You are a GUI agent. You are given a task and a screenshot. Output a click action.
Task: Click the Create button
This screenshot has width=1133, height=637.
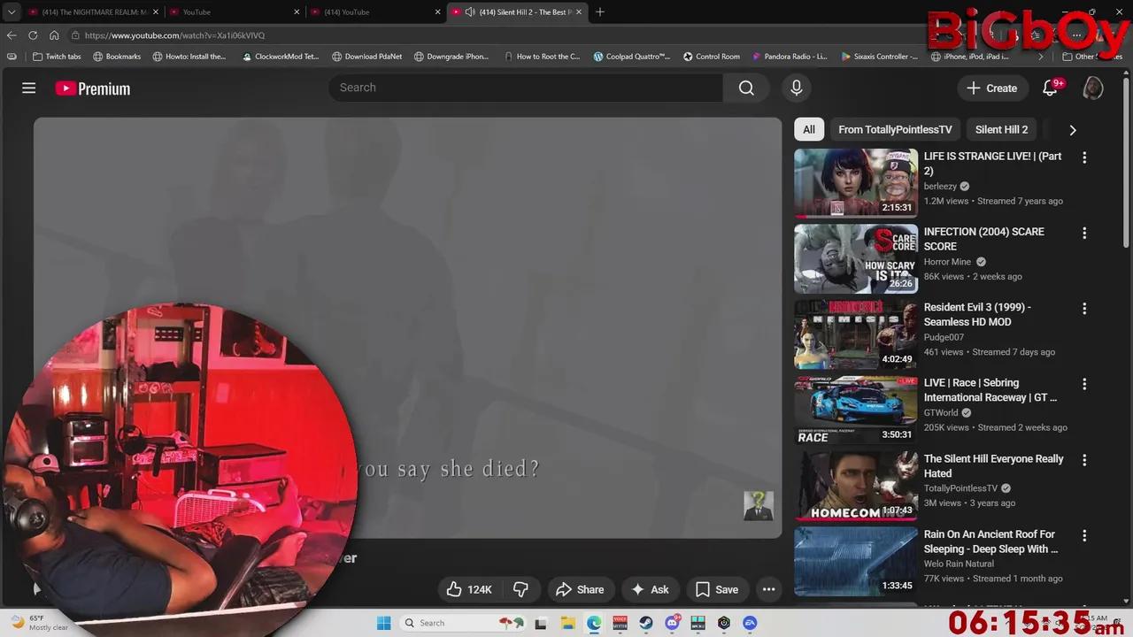pos(991,88)
